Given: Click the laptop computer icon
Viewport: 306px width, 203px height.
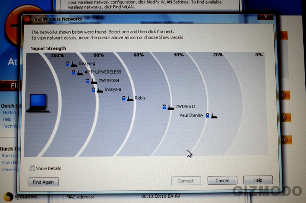Looking at the screenshot, I should pos(37,103).
